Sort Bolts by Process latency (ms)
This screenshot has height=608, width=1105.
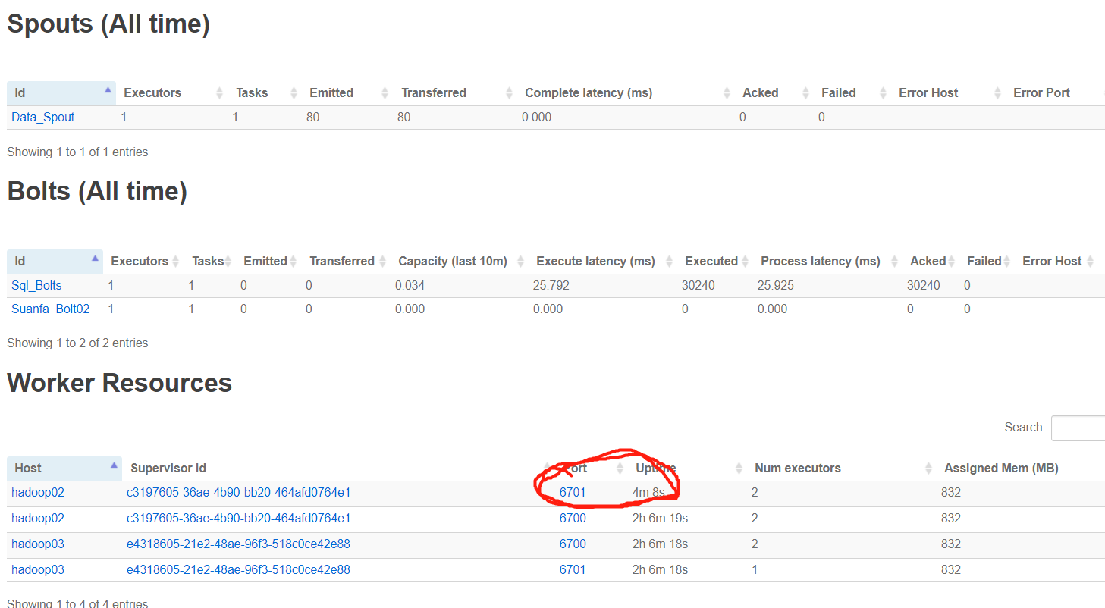(828, 261)
